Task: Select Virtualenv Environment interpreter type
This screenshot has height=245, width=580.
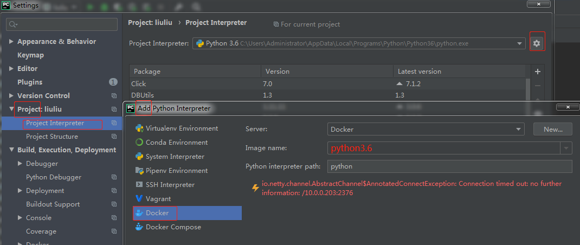Action: tap(182, 128)
